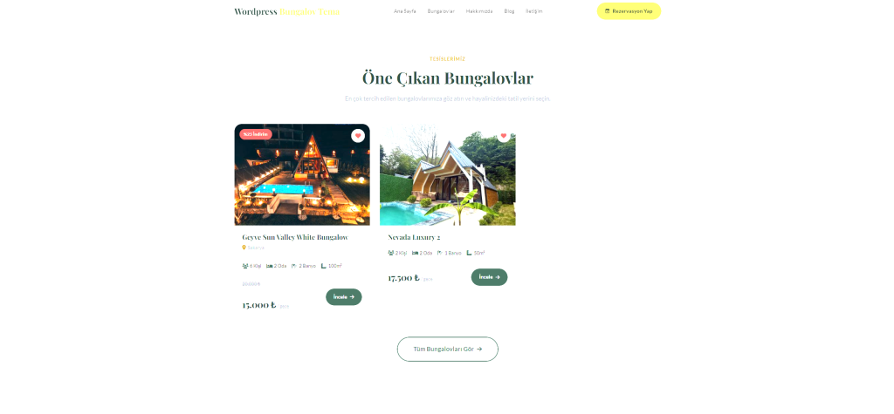Click Tüm Bungalovları Gör button
Image resolution: width=894 pixels, height=414 pixels.
448,350
